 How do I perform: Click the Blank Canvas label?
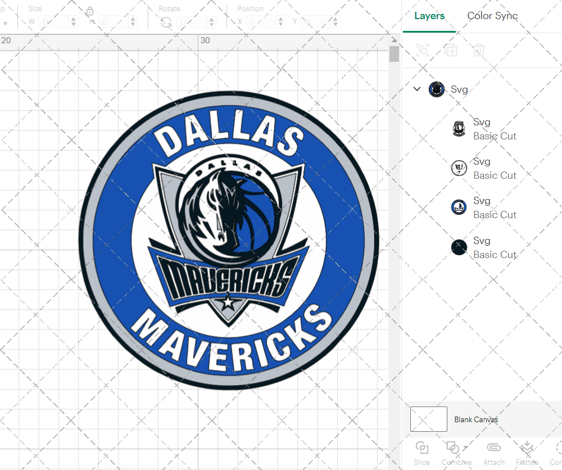click(476, 419)
